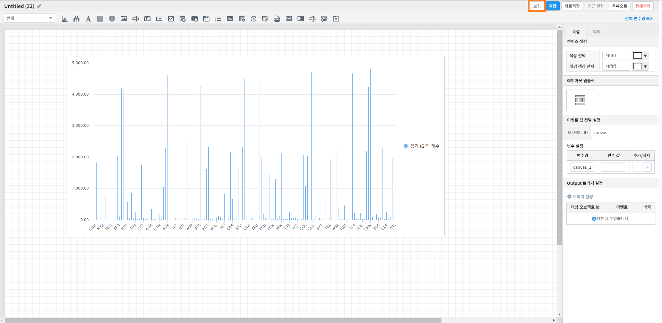Click the empty 변수 값 field
Image resolution: width=662 pixels, height=323 pixels.
click(613, 167)
